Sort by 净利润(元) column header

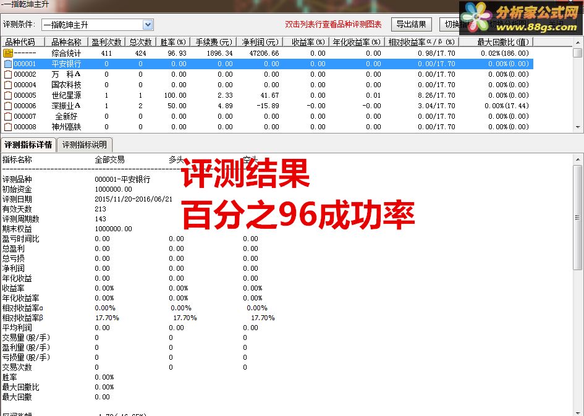point(260,42)
